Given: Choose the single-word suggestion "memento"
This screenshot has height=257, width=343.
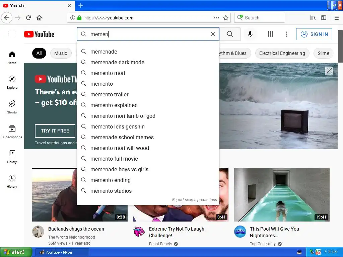Looking at the screenshot, I should click(148, 84).
